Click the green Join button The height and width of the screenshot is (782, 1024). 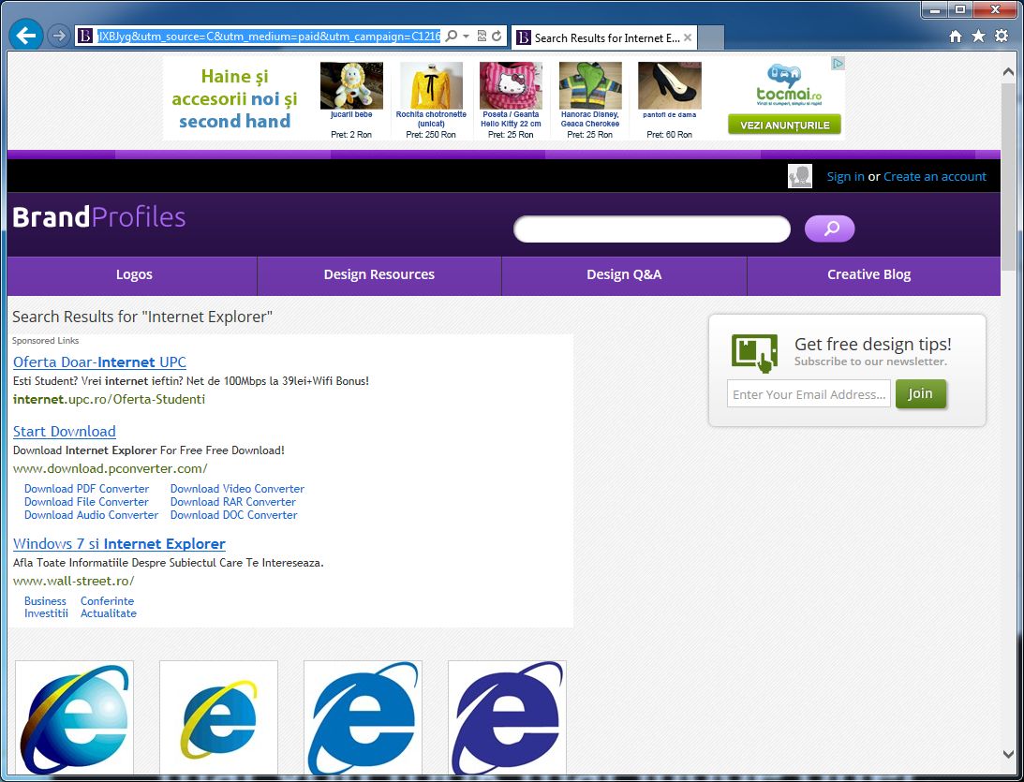920,393
